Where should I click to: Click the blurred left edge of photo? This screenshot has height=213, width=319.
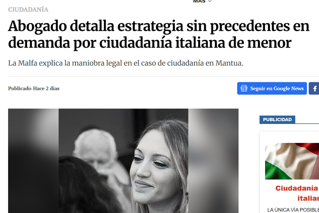pyautogui.click(x=33, y=161)
